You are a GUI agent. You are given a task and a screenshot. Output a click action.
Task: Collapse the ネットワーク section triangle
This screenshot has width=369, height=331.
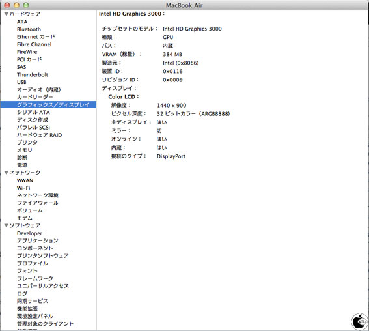point(7,173)
